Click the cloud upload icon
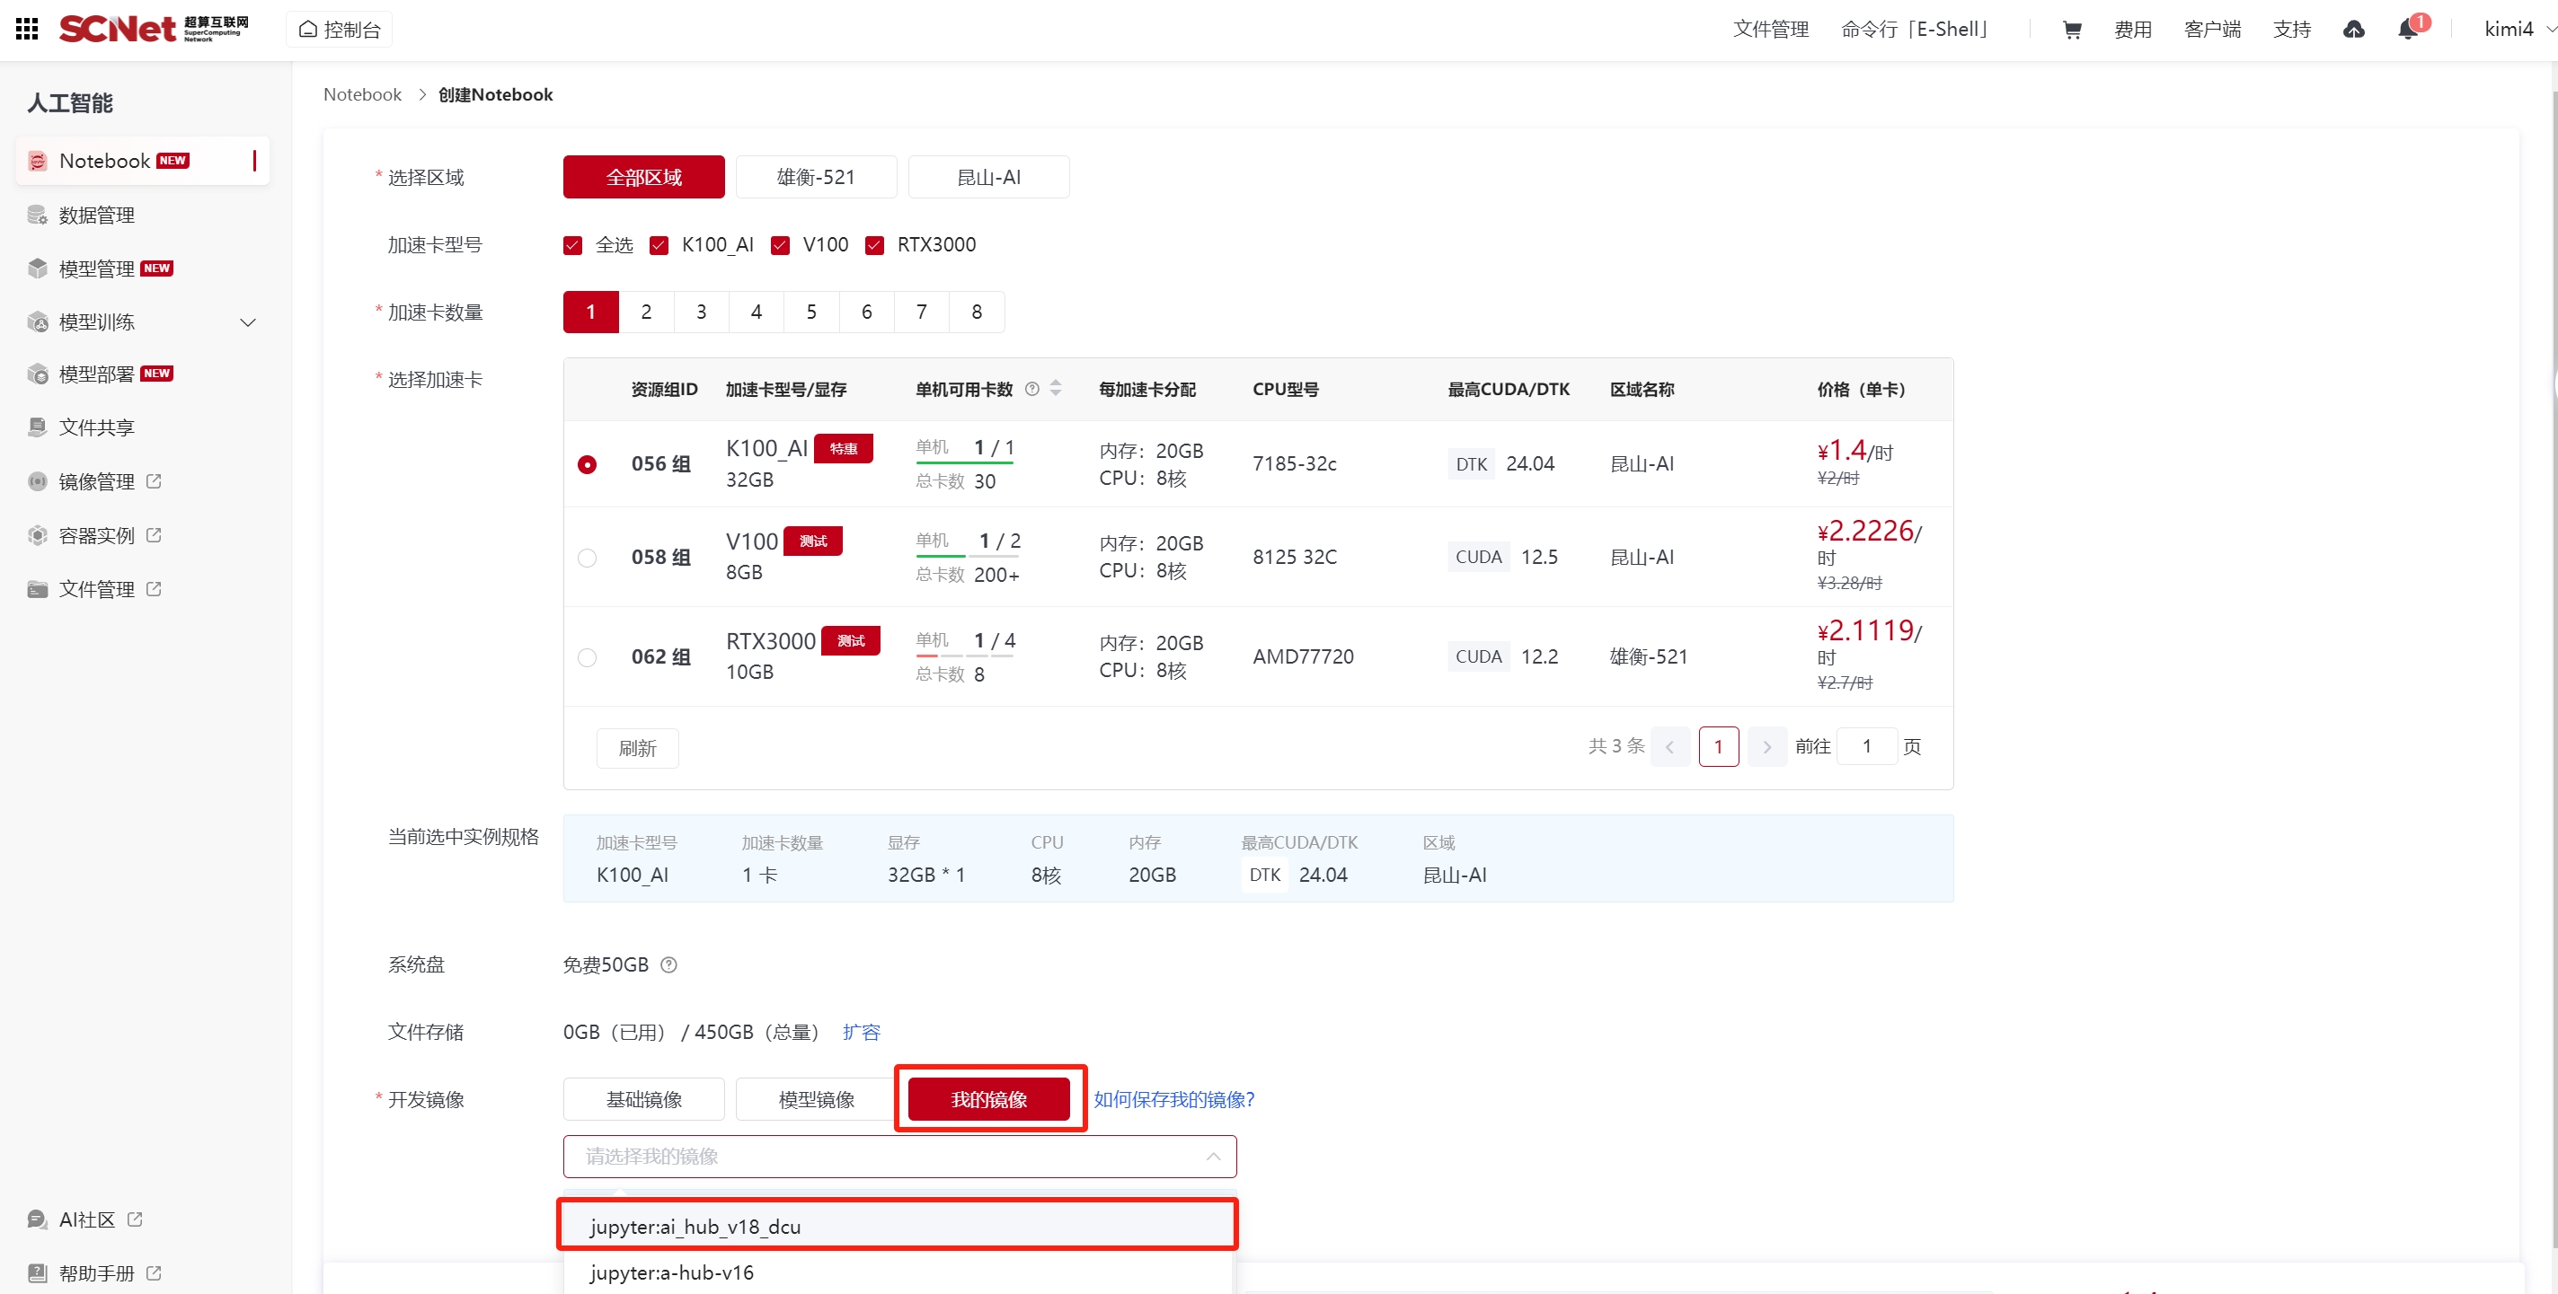 2353,30
